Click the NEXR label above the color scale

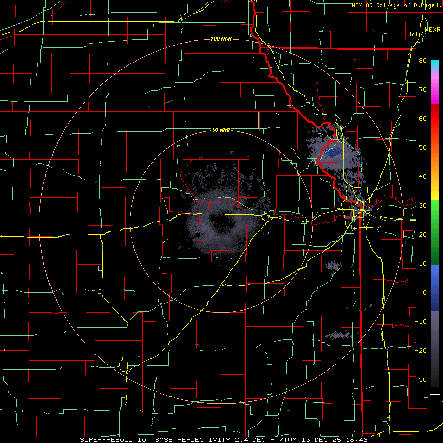coord(432,30)
